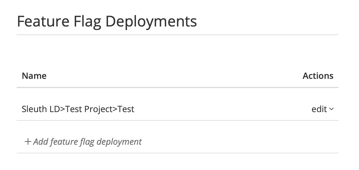
Task: Click the word "deployment" in the add row
Action: point(119,142)
